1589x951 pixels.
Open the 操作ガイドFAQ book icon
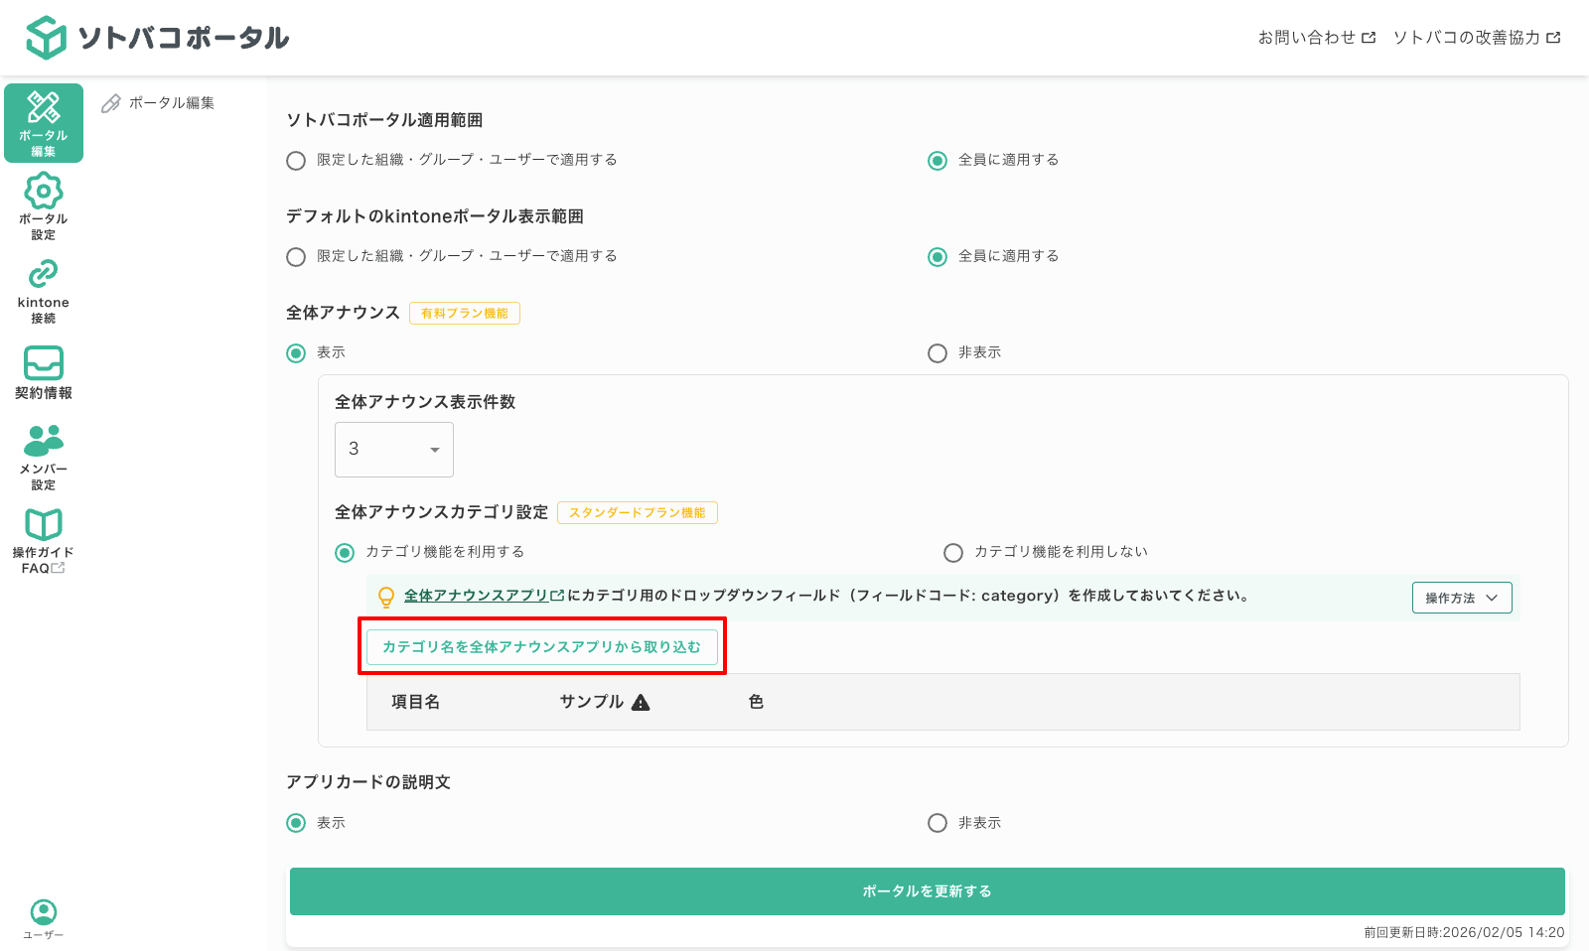click(43, 540)
